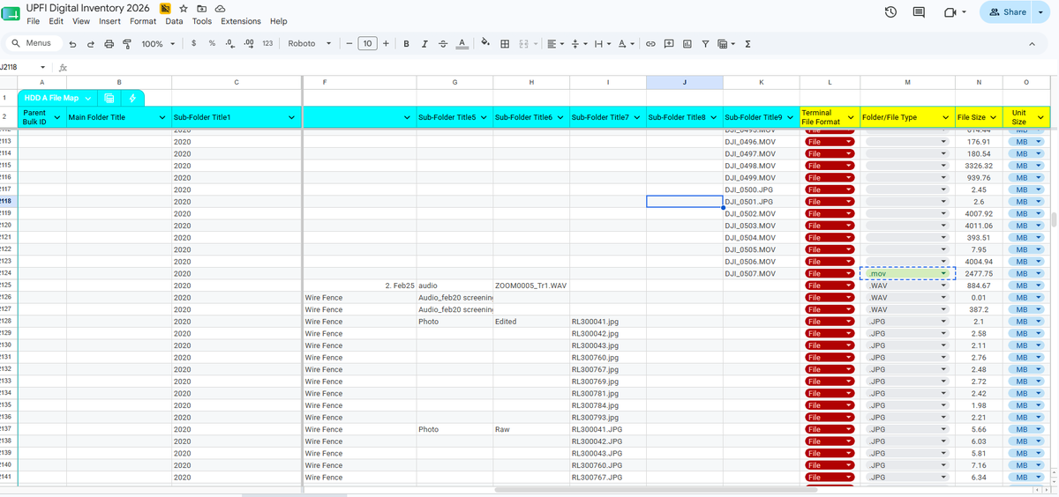Open borders options
Viewport: 1059px width, 497px height.
[504, 43]
